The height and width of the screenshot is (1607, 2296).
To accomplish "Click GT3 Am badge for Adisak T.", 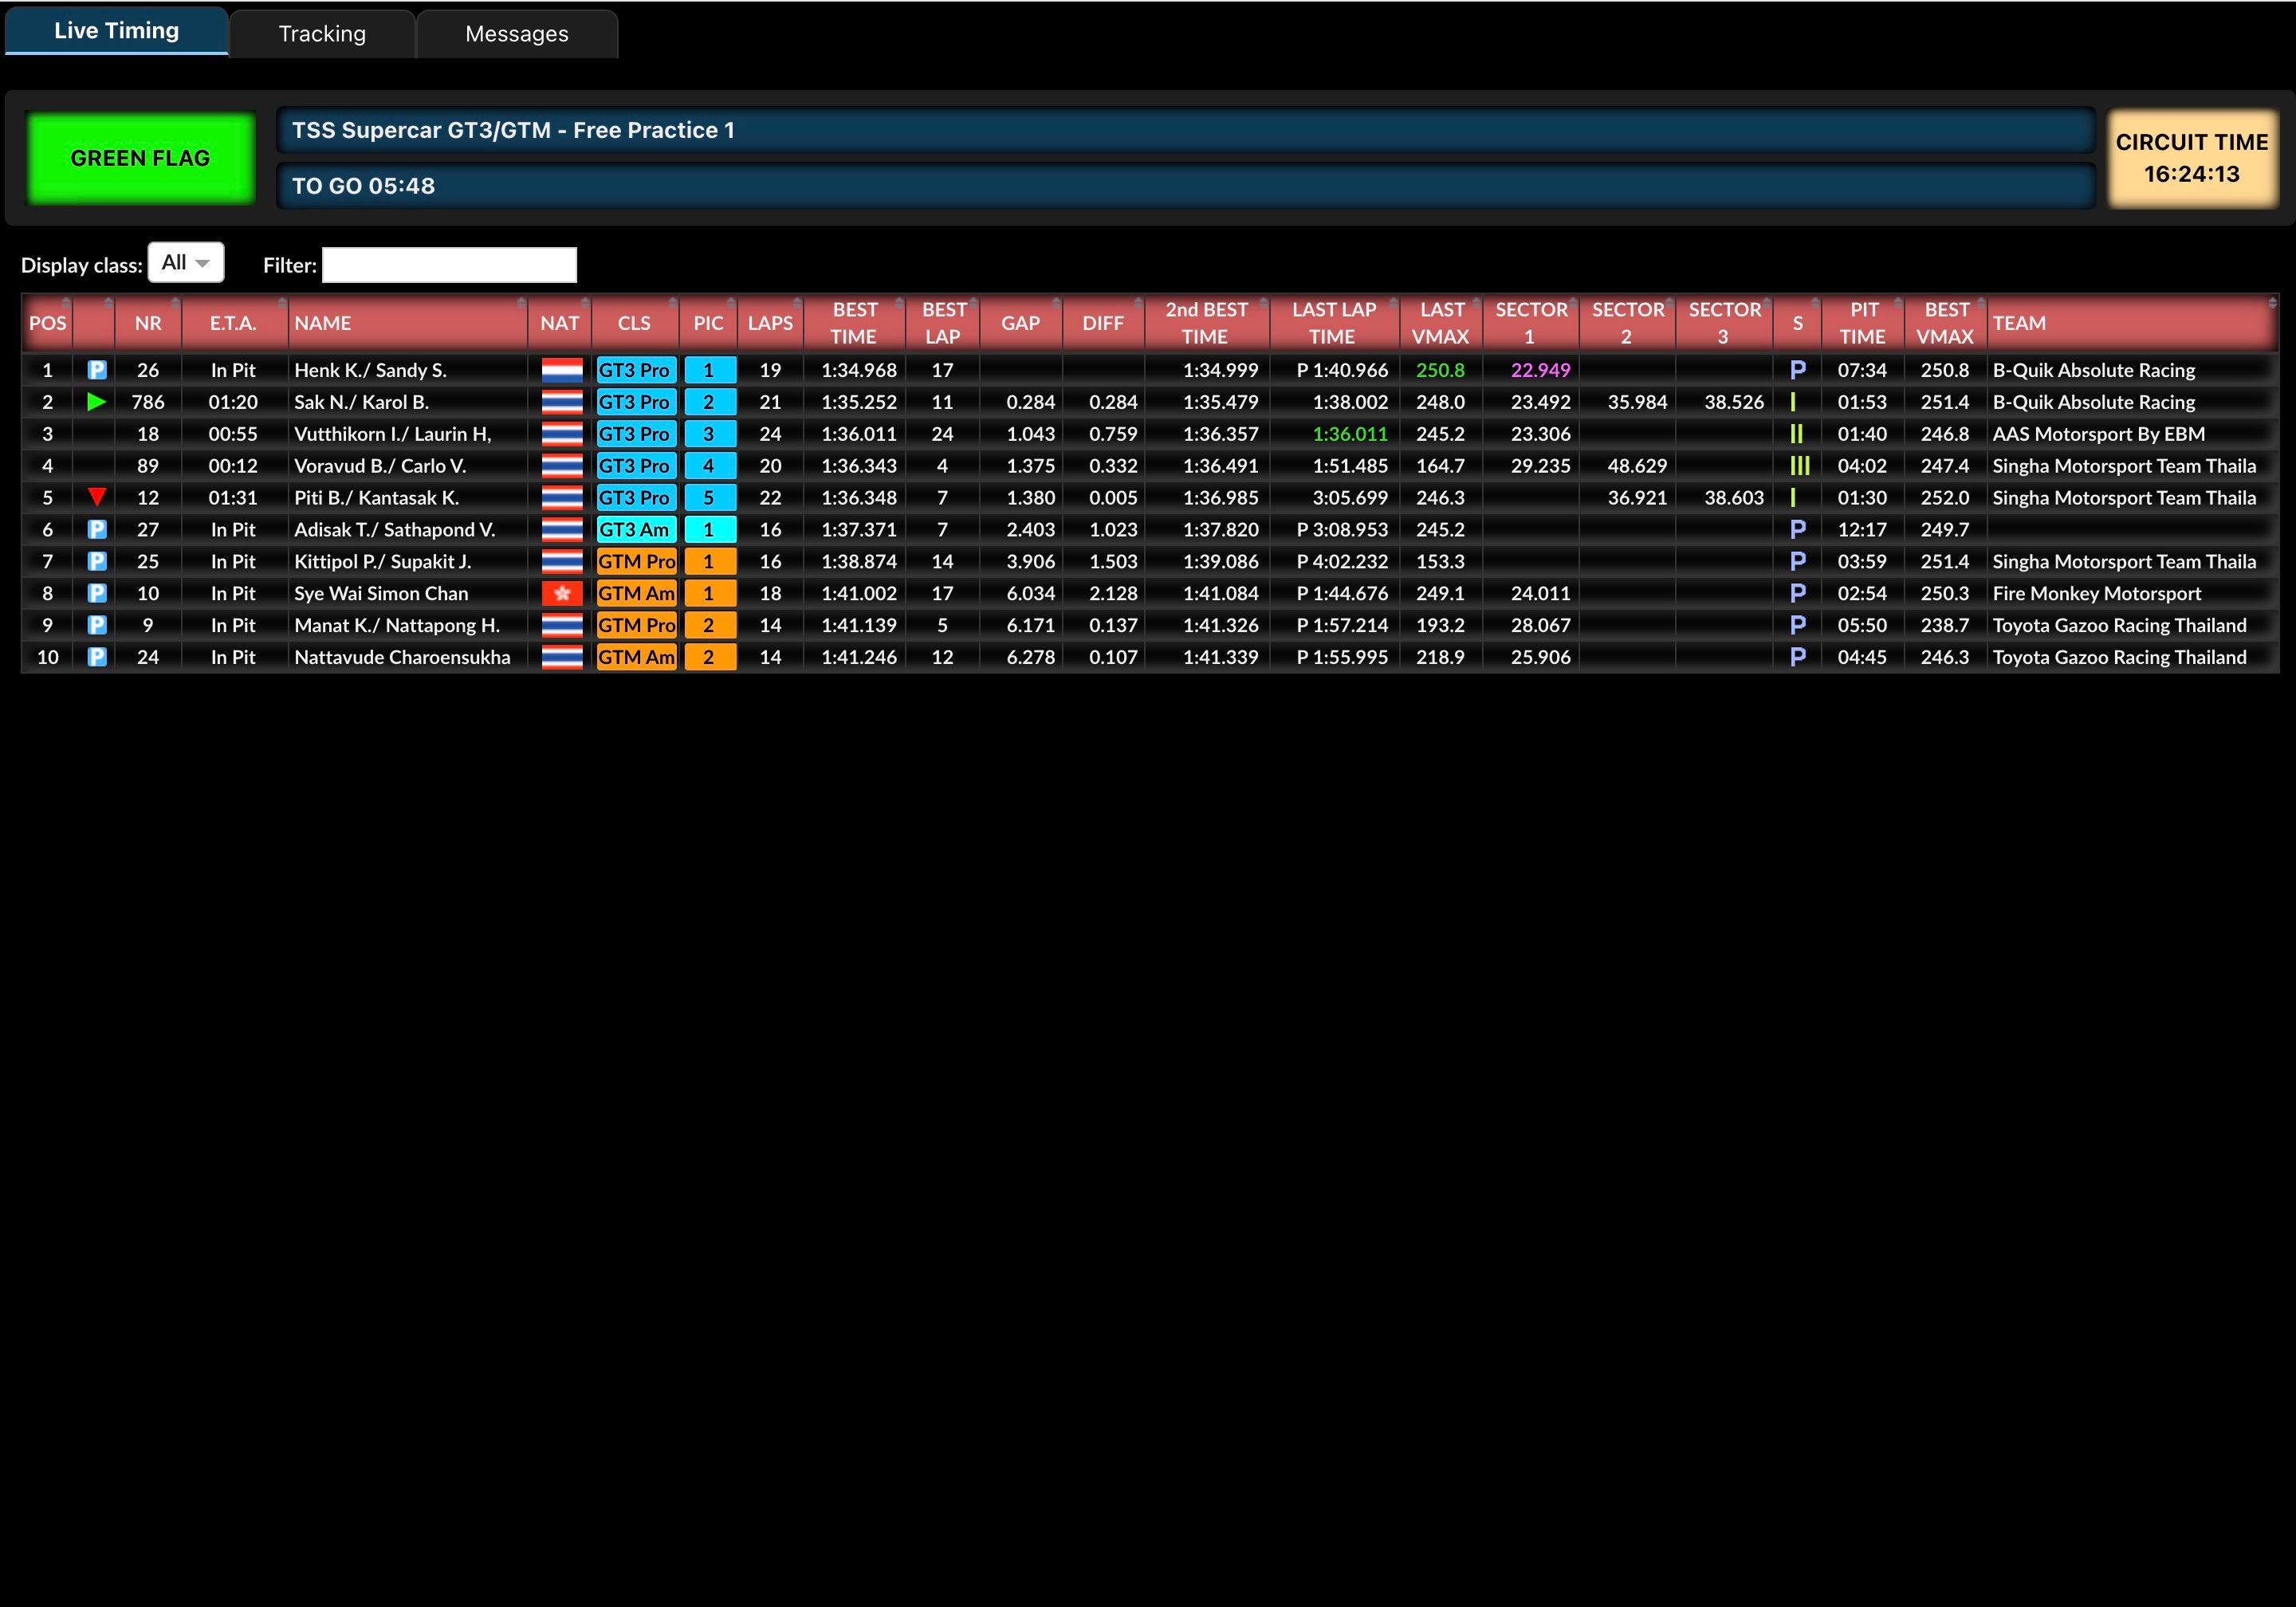I will coord(636,529).
